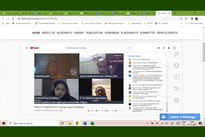Click the YouTube create video icon

(x=159, y=48)
